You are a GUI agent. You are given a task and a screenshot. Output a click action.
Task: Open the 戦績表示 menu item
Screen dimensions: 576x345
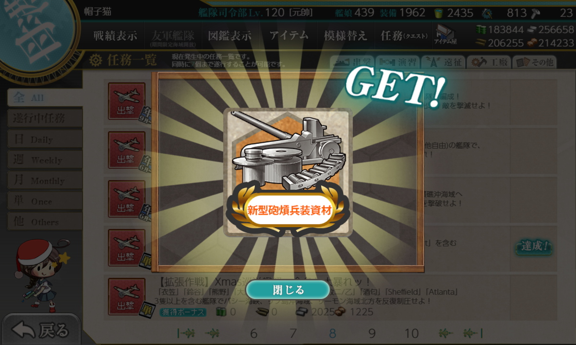[115, 35]
